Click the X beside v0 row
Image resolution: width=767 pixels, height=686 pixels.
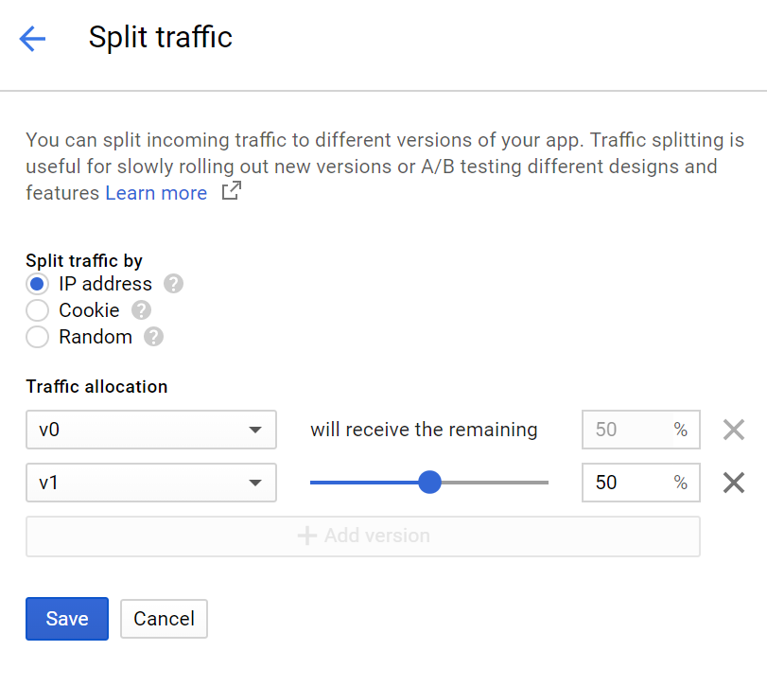tap(734, 430)
